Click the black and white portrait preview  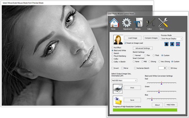point(54,55)
